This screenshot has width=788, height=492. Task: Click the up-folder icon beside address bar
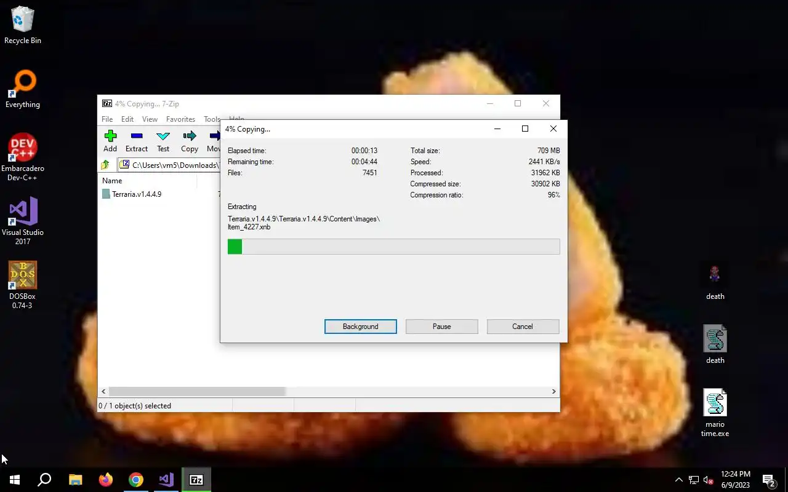[105, 165]
